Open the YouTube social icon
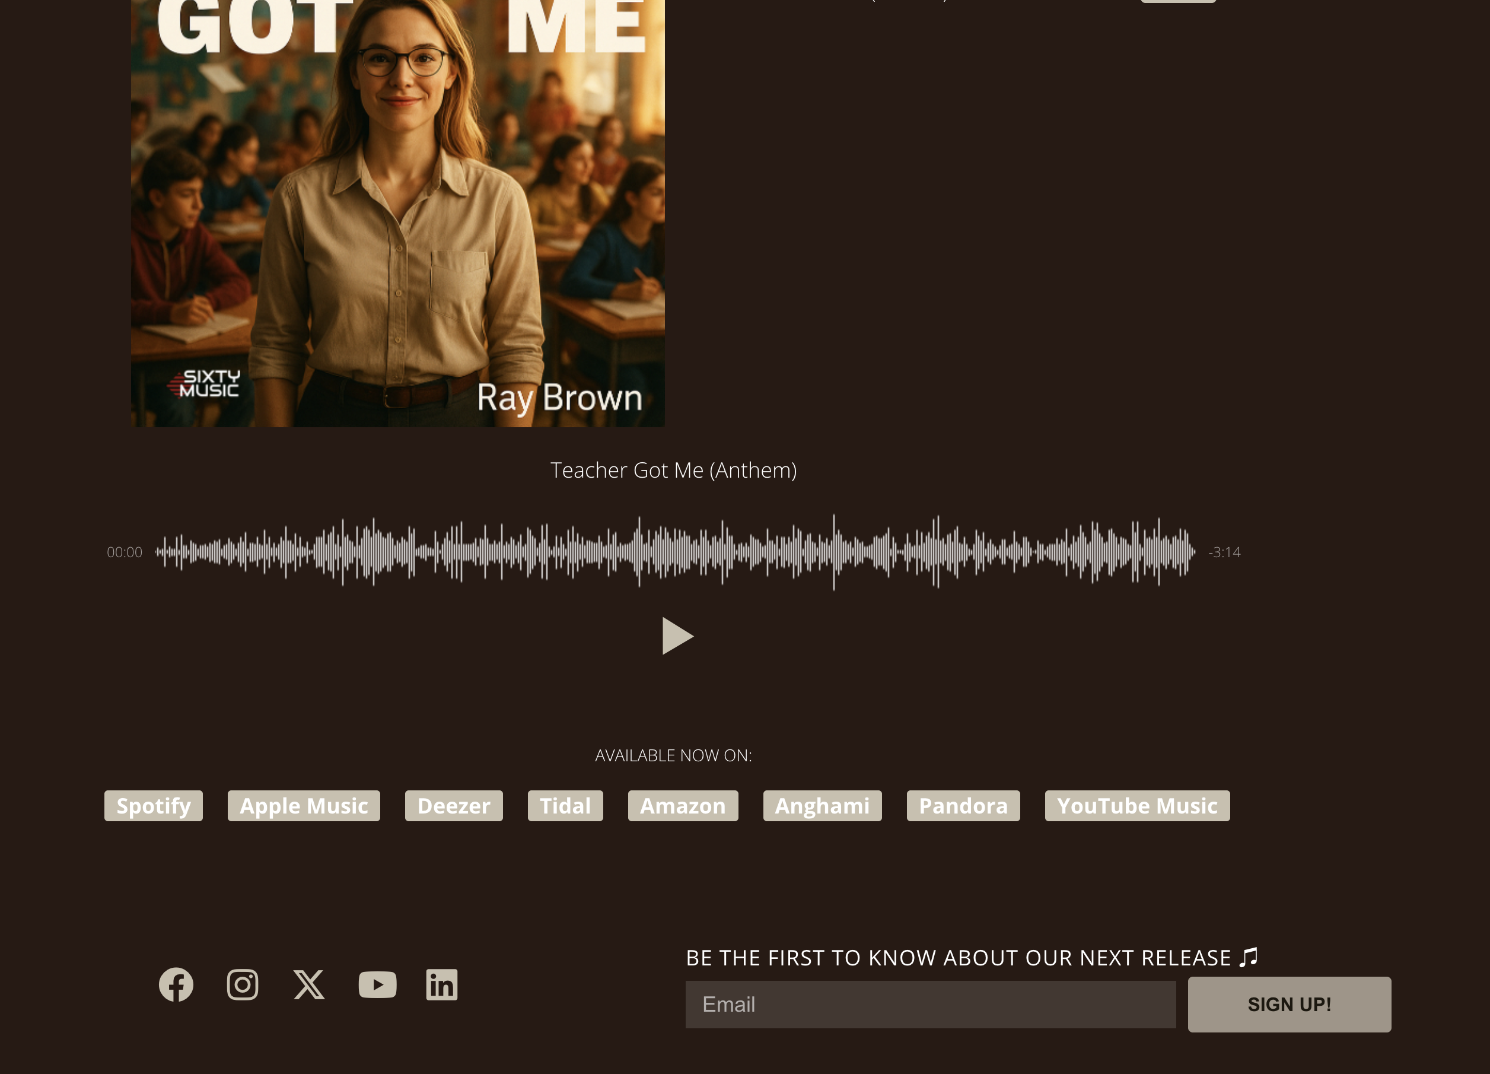 click(x=377, y=984)
